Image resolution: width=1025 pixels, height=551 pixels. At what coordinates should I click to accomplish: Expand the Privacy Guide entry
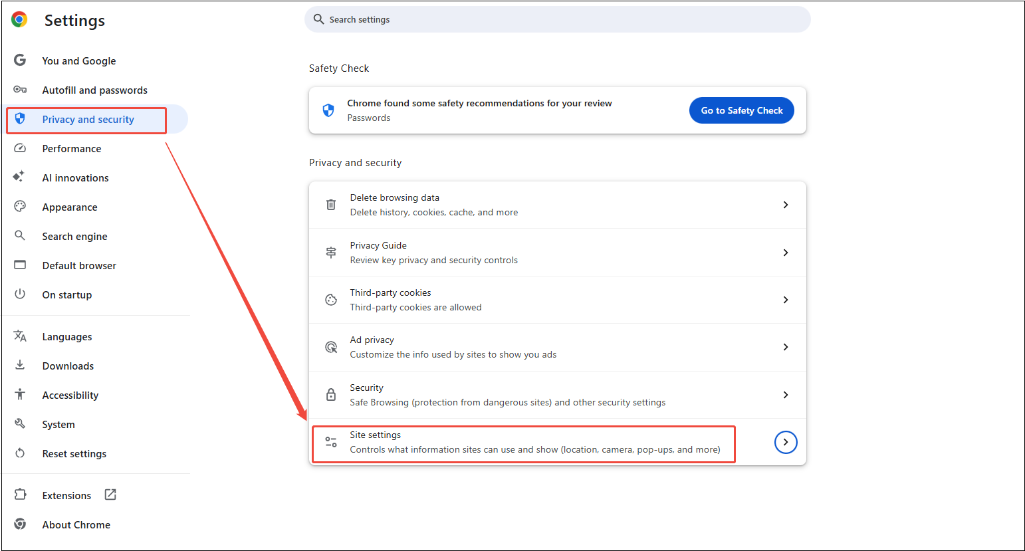pyautogui.click(x=786, y=252)
